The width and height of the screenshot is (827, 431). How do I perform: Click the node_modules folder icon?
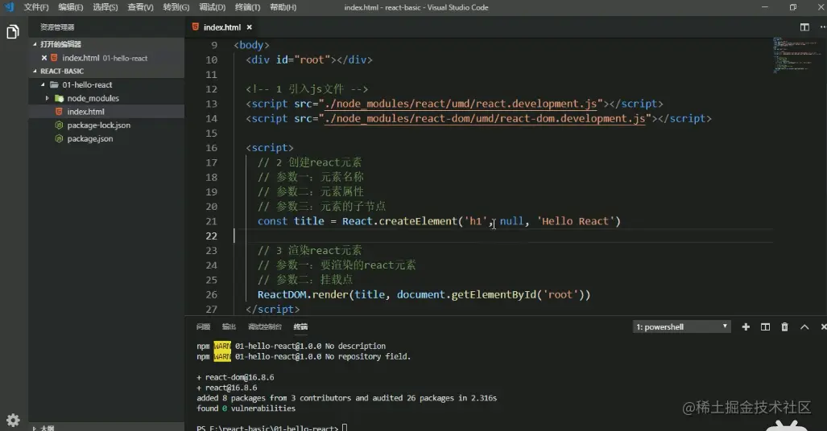59,99
